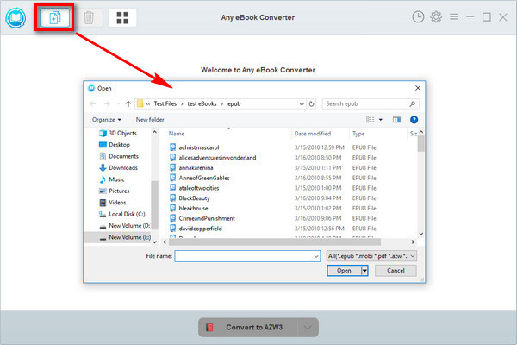Click Test Files in breadcrumb path
This screenshot has height=345, width=517.
[165, 104]
